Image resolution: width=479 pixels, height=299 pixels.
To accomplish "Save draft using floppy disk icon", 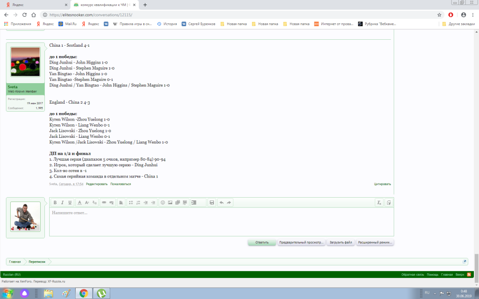I will [x=211, y=202].
